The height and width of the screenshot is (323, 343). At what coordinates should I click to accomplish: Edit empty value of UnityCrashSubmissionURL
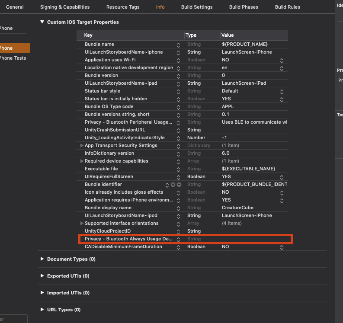tap(254, 130)
